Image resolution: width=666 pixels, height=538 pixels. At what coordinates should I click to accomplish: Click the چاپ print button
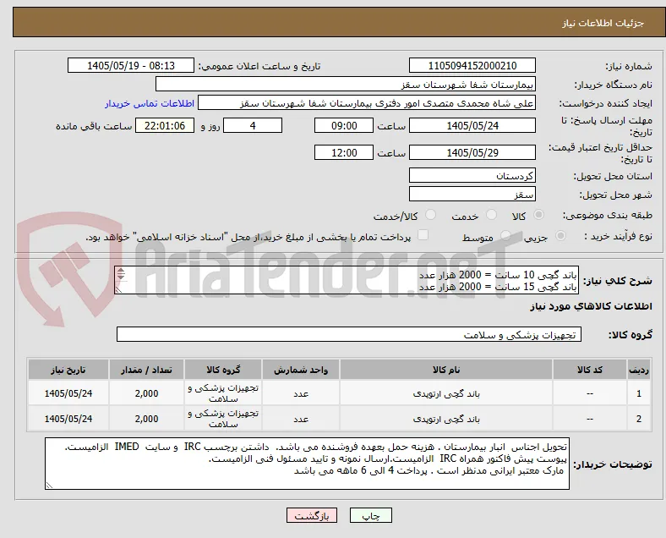click(x=371, y=515)
